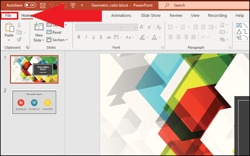The height and width of the screenshot is (156, 250).
Task: Click Increase Font Size icon
Action: point(142,27)
